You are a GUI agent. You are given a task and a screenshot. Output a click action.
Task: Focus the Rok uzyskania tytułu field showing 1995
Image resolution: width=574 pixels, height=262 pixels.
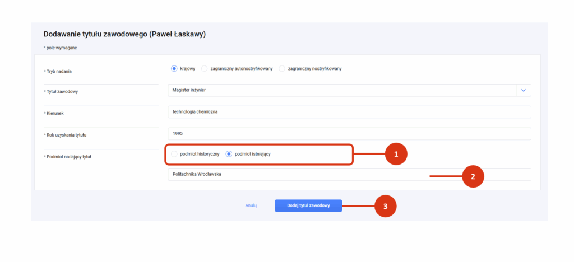349,134
